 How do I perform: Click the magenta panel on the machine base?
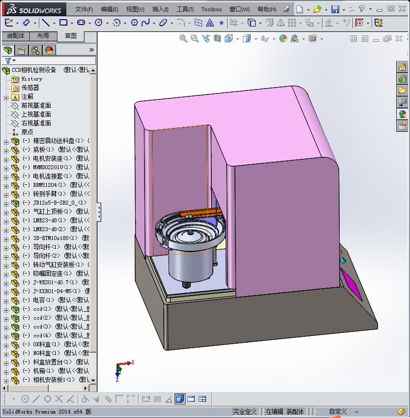click(351, 284)
